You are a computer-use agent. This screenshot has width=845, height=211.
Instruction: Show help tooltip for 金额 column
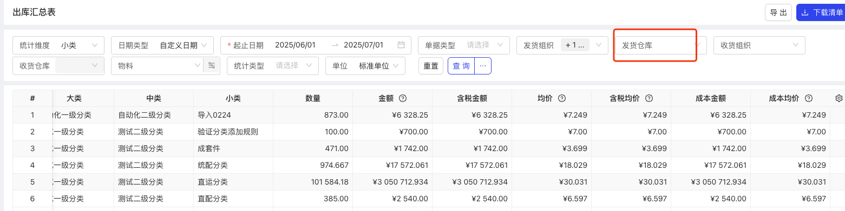pyautogui.click(x=403, y=98)
